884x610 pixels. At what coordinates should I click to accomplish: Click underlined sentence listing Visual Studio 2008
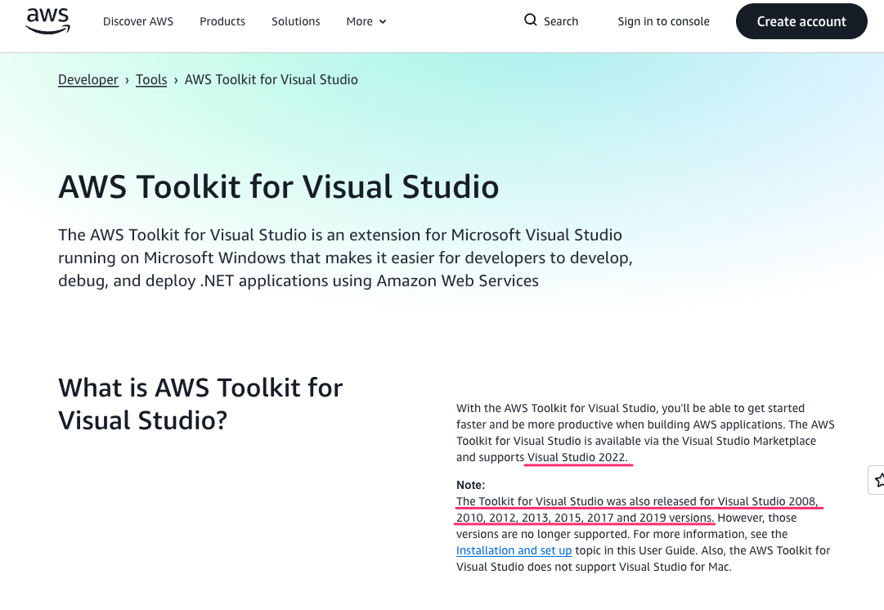(637, 501)
